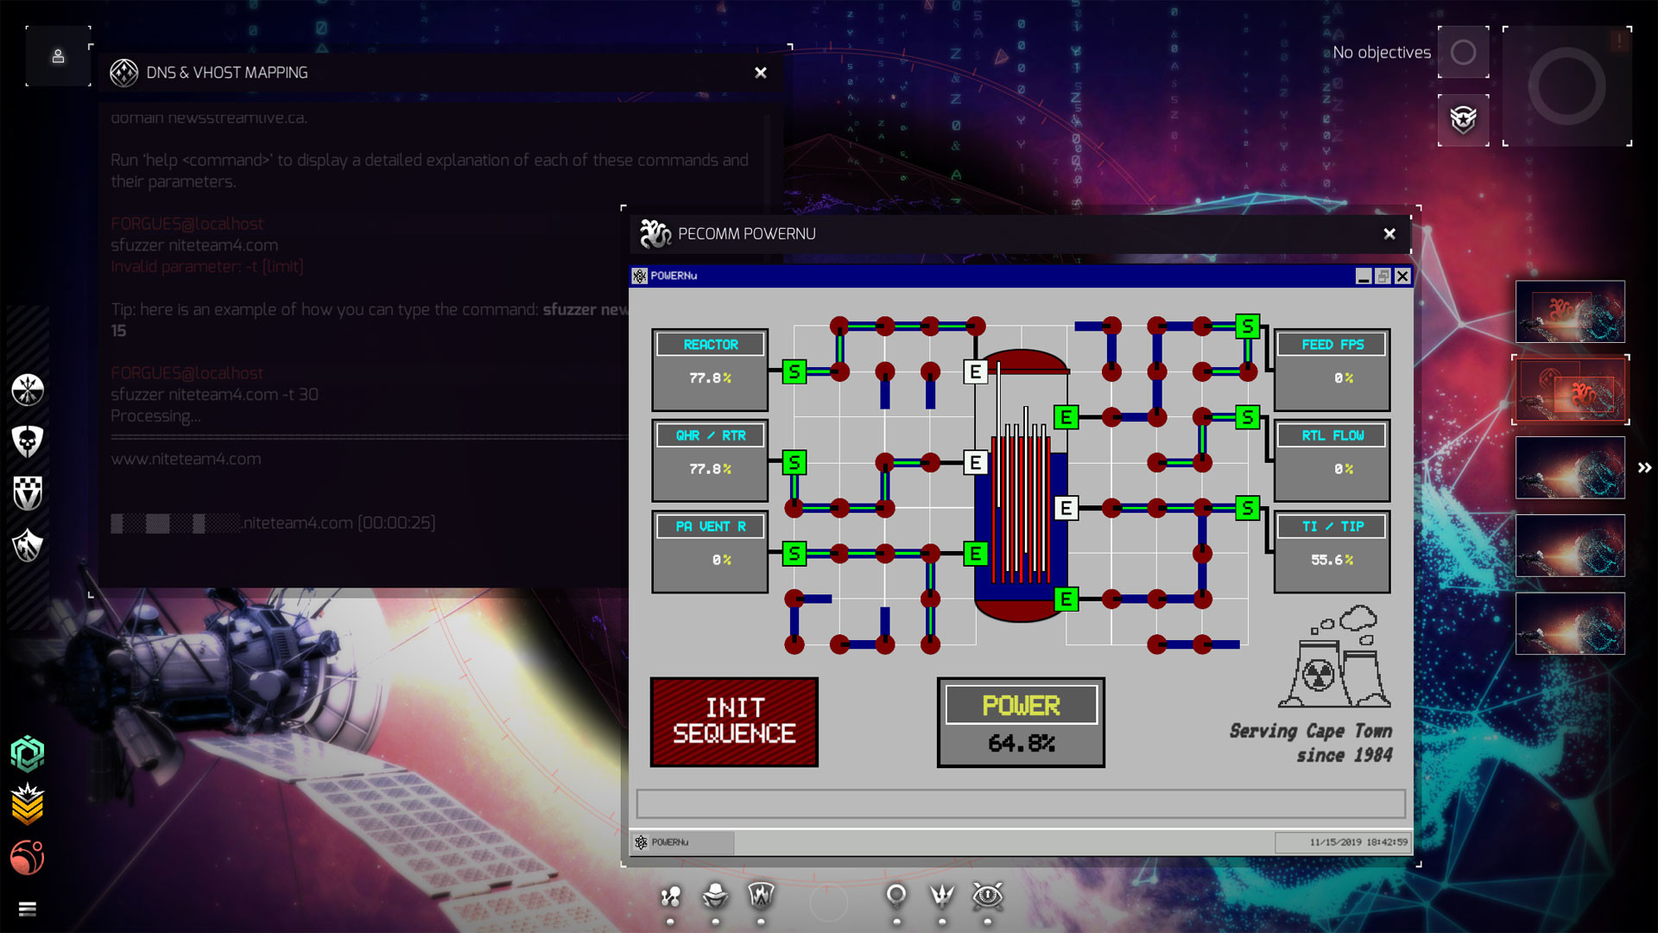Viewport: 1658px width, 933px height.
Task: Select the POWERNu taskbar tab inside the window
Action: click(x=682, y=842)
